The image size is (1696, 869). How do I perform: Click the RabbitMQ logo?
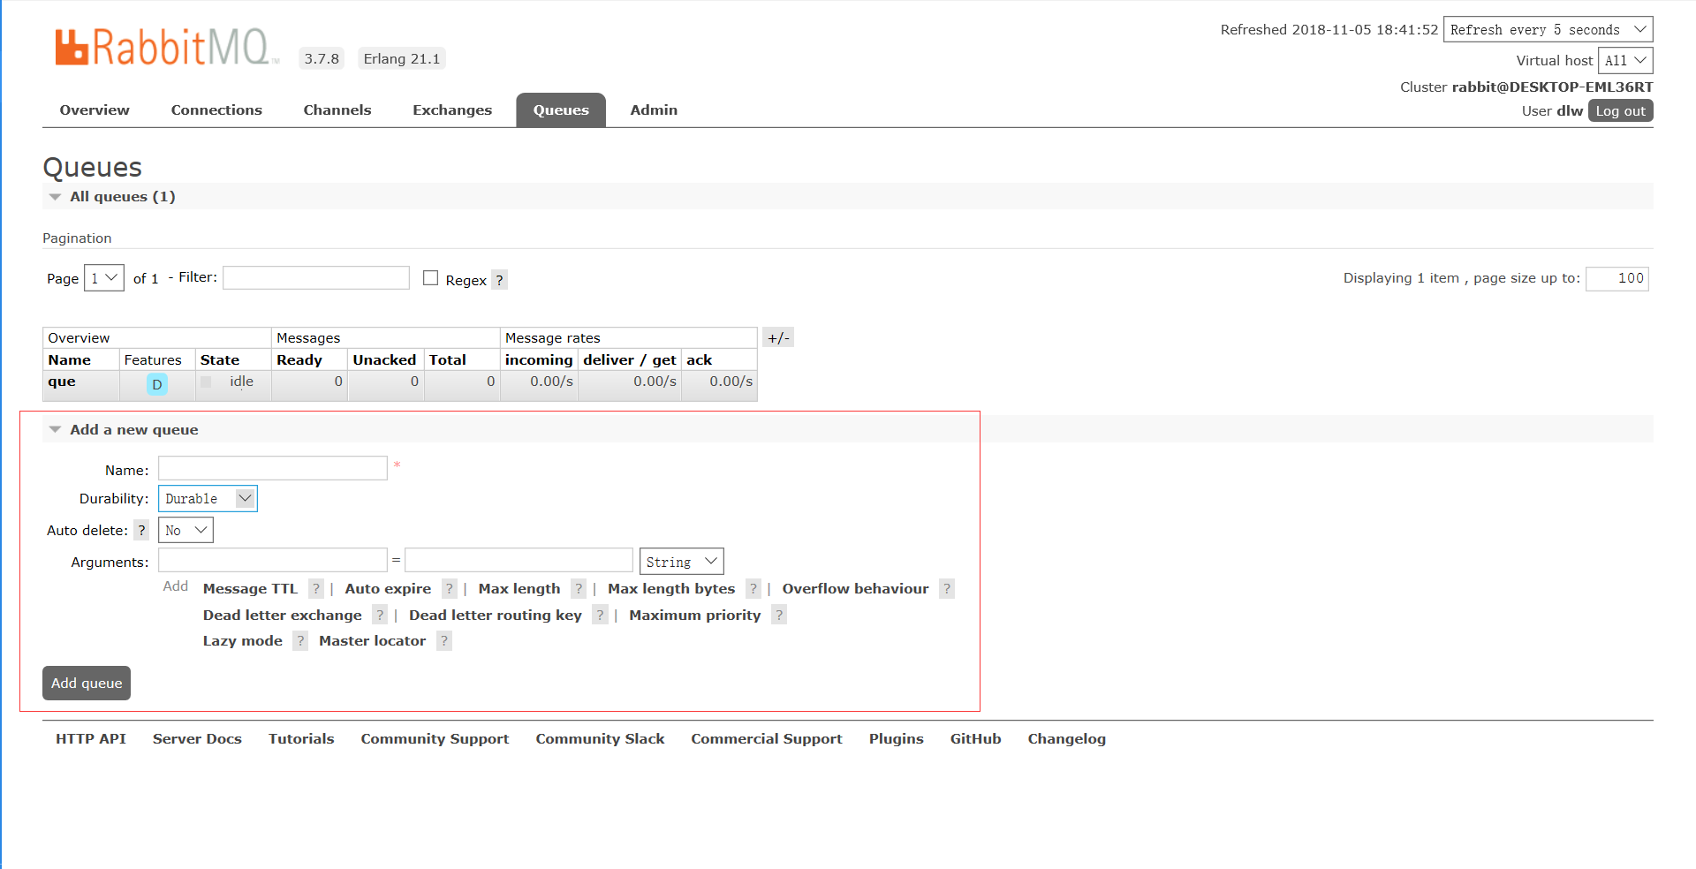click(167, 47)
